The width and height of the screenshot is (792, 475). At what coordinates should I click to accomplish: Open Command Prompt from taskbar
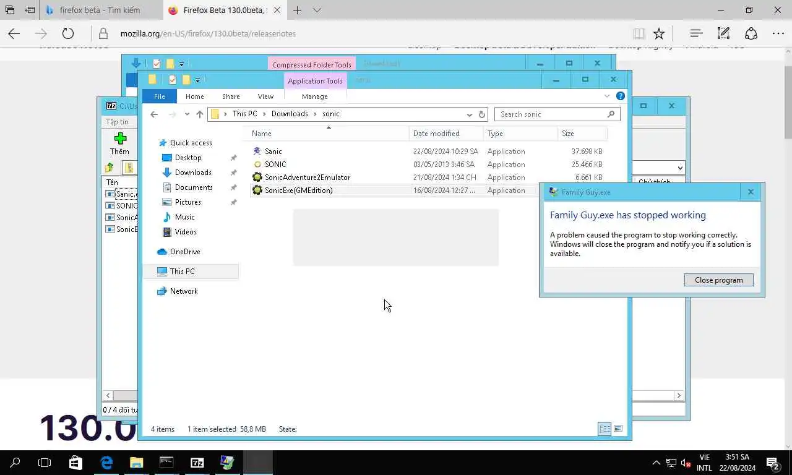point(166,463)
